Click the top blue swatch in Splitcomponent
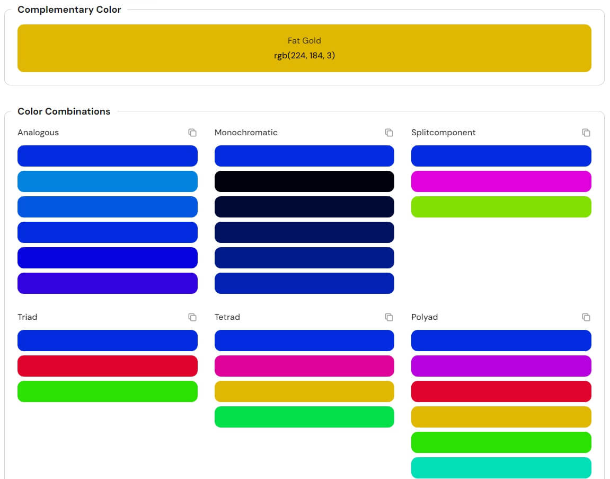The image size is (610, 479). tap(501, 156)
